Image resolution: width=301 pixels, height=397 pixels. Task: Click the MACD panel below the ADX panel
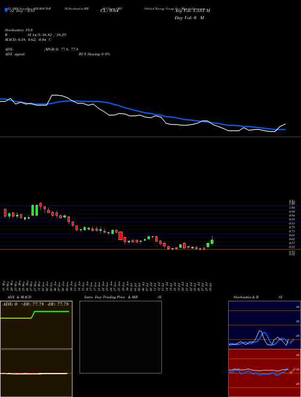coord(36,373)
